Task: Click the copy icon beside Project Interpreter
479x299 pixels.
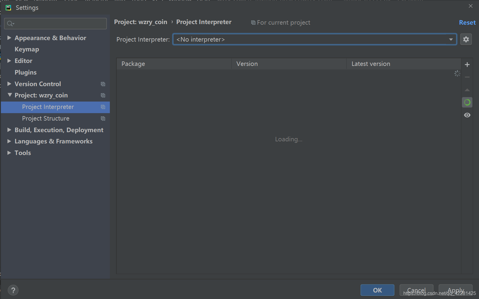Action: [x=103, y=107]
